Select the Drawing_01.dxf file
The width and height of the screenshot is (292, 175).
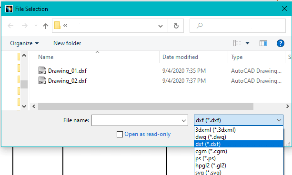(x=67, y=71)
